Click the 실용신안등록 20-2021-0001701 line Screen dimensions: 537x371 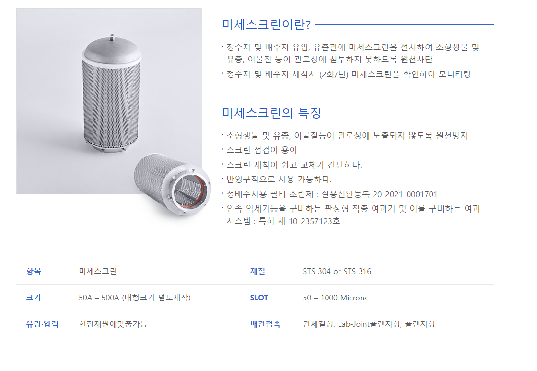[x=379, y=194]
